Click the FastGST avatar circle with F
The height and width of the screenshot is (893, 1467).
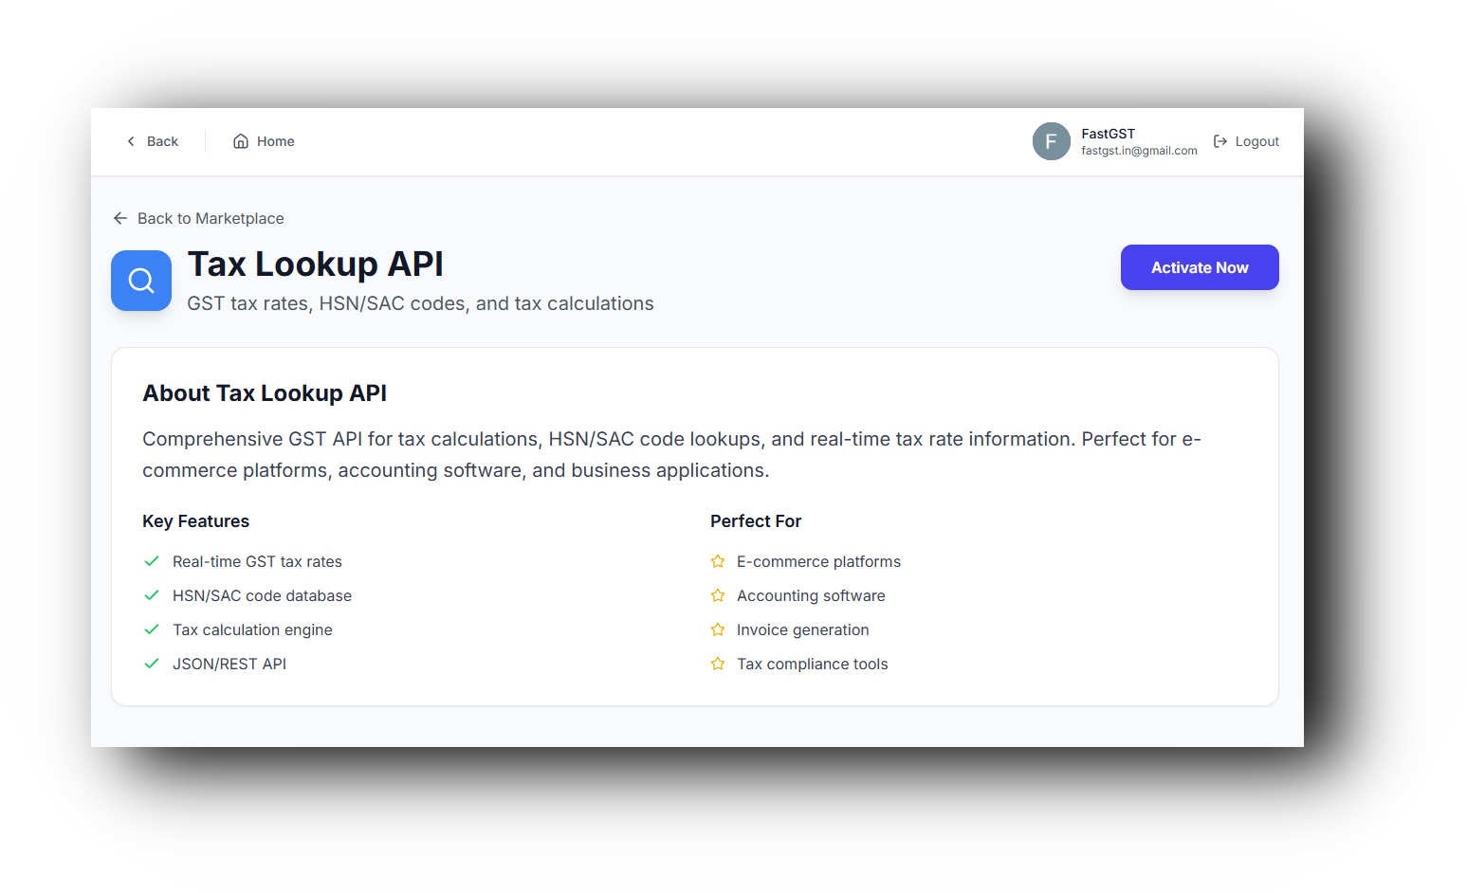coord(1051,141)
